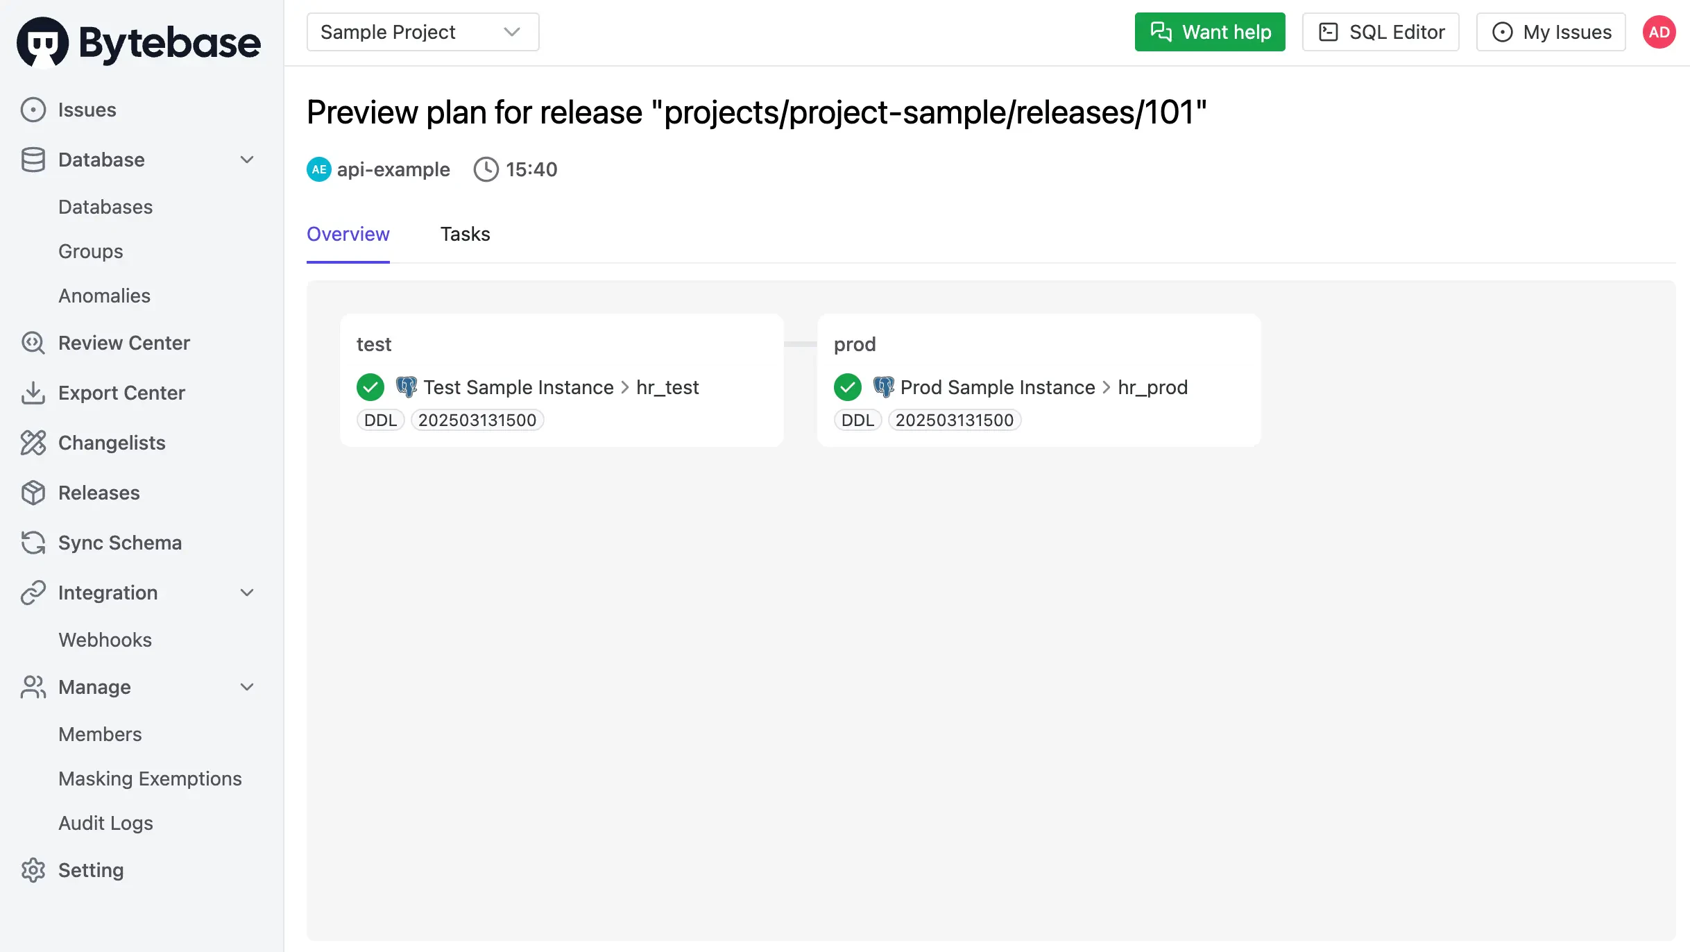Click the Releases package icon
1690x952 pixels.
pyautogui.click(x=33, y=493)
